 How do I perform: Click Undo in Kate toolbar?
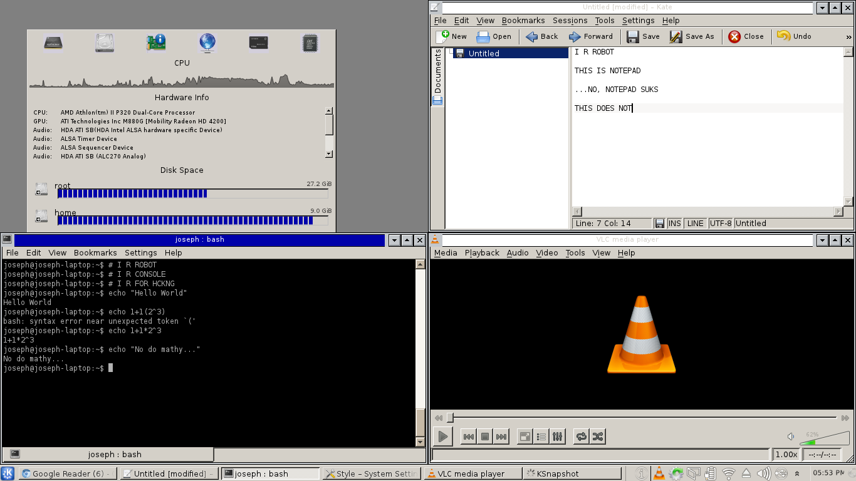794,36
